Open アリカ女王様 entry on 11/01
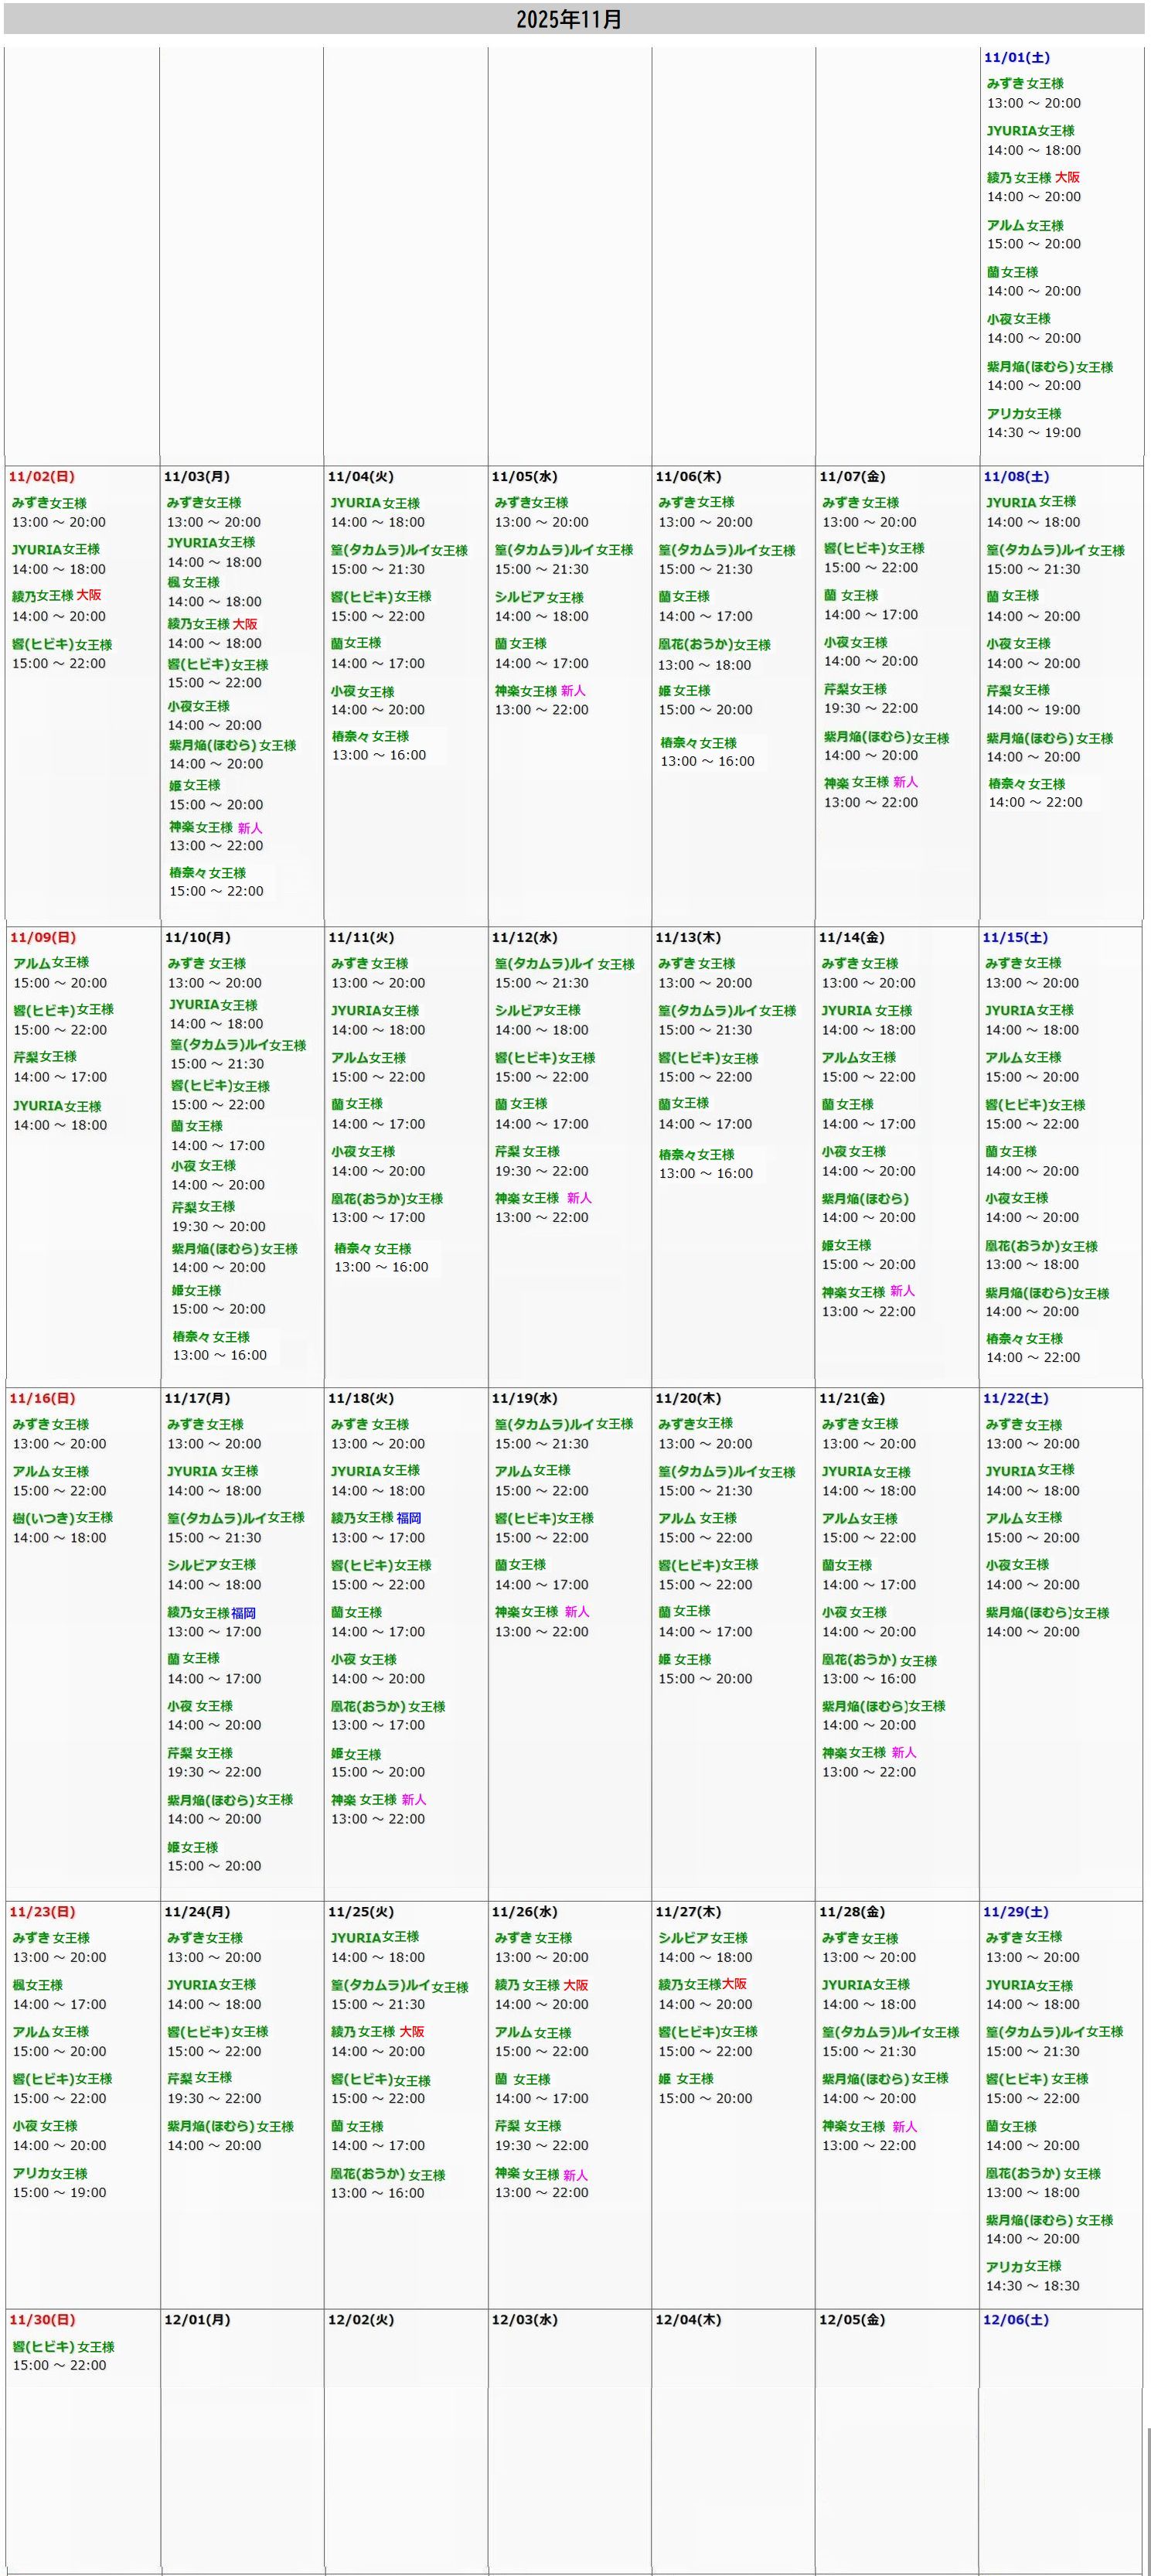 [1023, 414]
